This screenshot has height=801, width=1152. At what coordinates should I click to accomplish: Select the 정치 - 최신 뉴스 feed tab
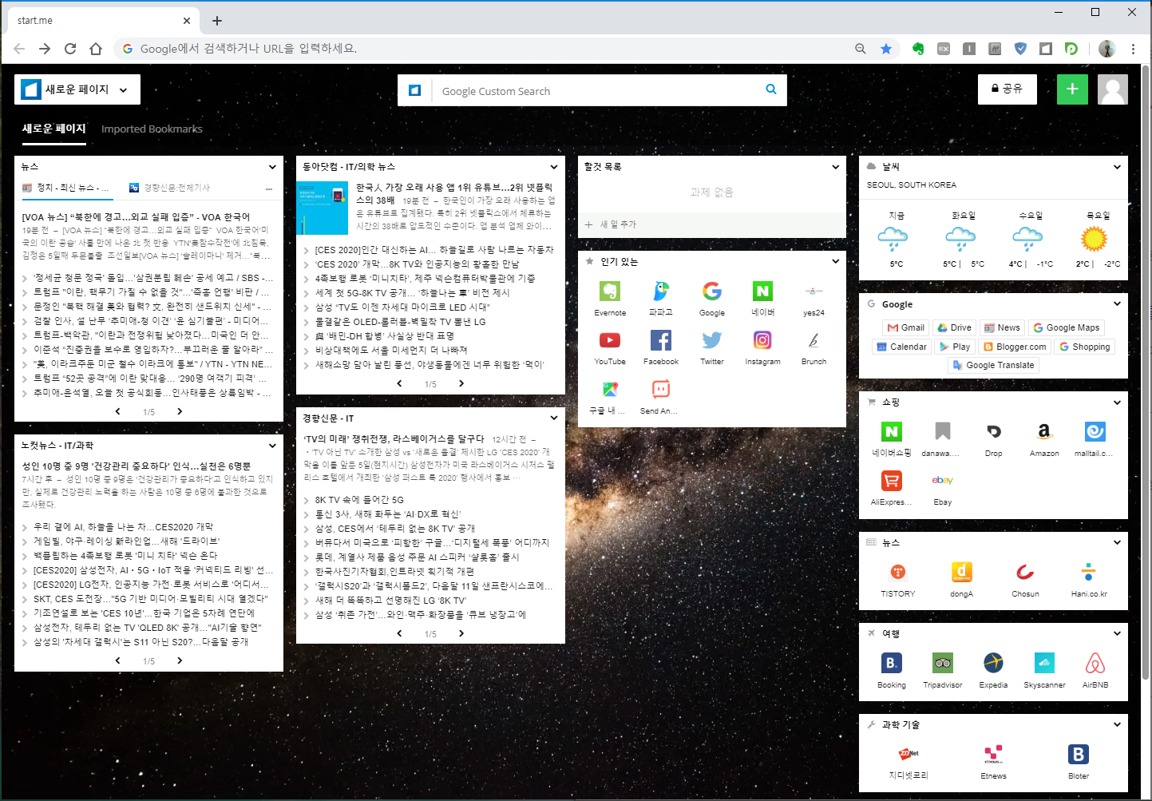(66, 188)
